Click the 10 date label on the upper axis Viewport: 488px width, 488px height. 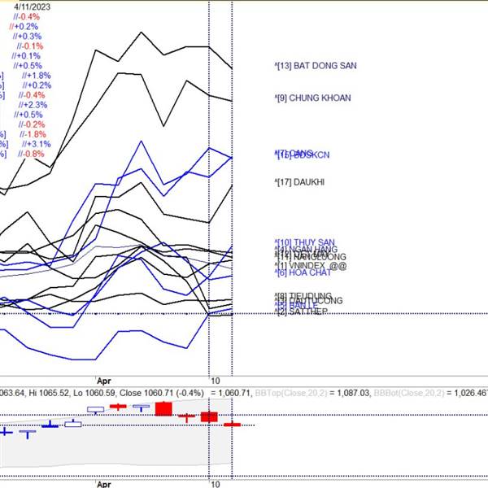216,381
